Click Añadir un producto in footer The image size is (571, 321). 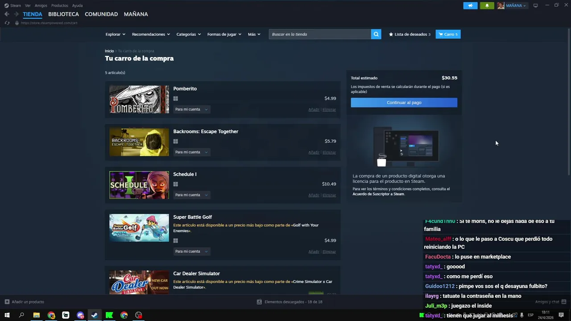(x=25, y=302)
